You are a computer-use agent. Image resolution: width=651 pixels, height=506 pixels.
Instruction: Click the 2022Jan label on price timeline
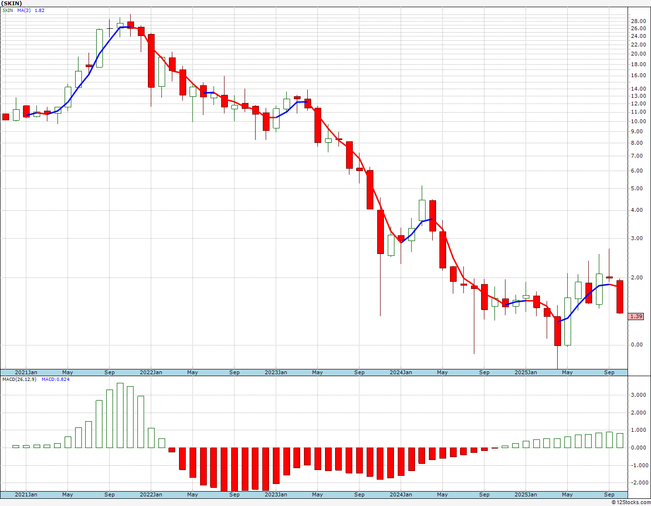coord(151,372)
